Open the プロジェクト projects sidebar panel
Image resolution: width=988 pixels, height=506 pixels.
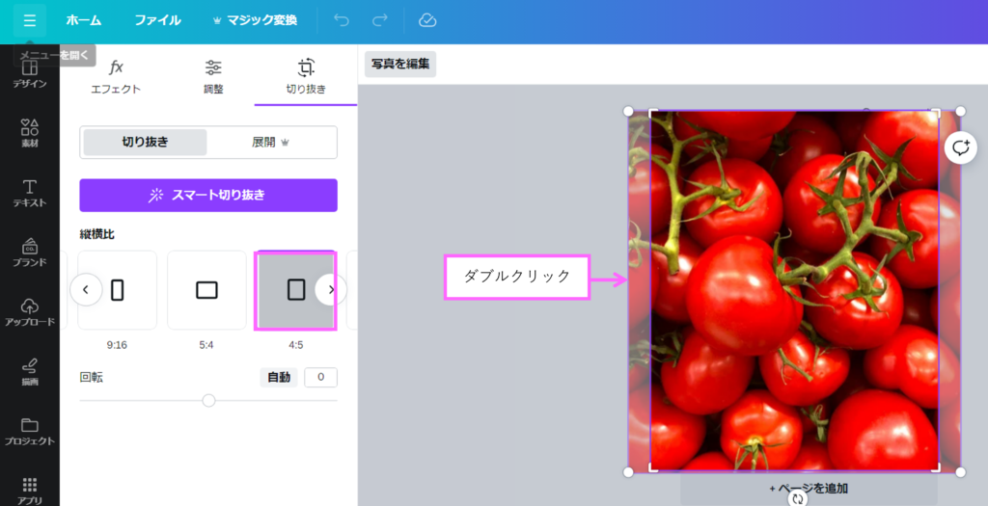point(29,431)
